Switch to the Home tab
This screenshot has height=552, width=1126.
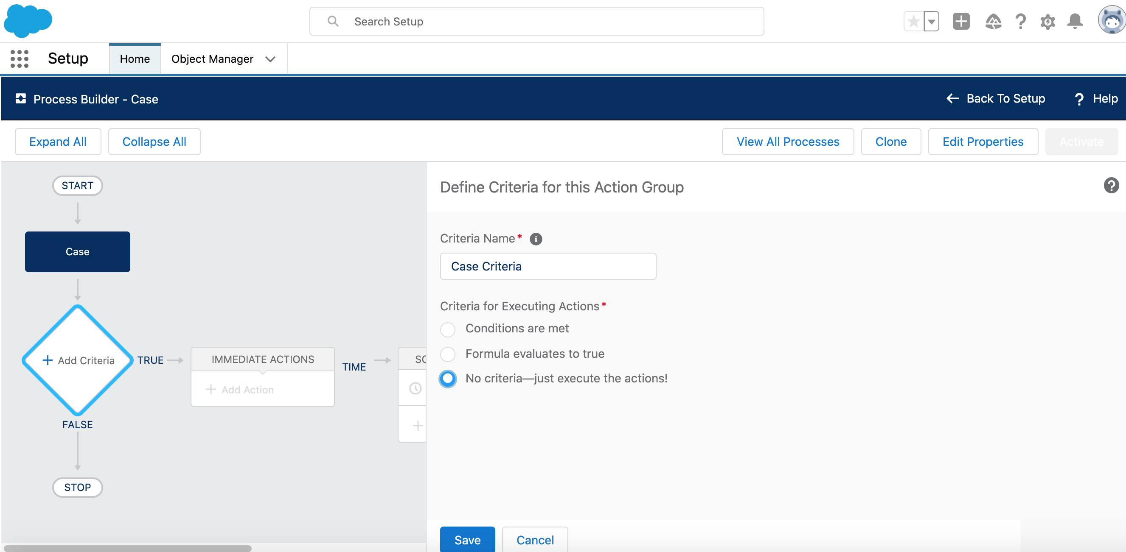point(135,59)
